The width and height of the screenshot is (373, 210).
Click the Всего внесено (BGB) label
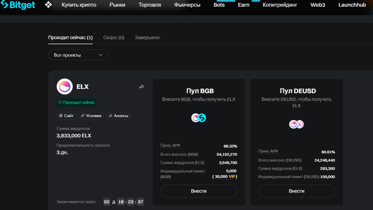tap(179, 155)
